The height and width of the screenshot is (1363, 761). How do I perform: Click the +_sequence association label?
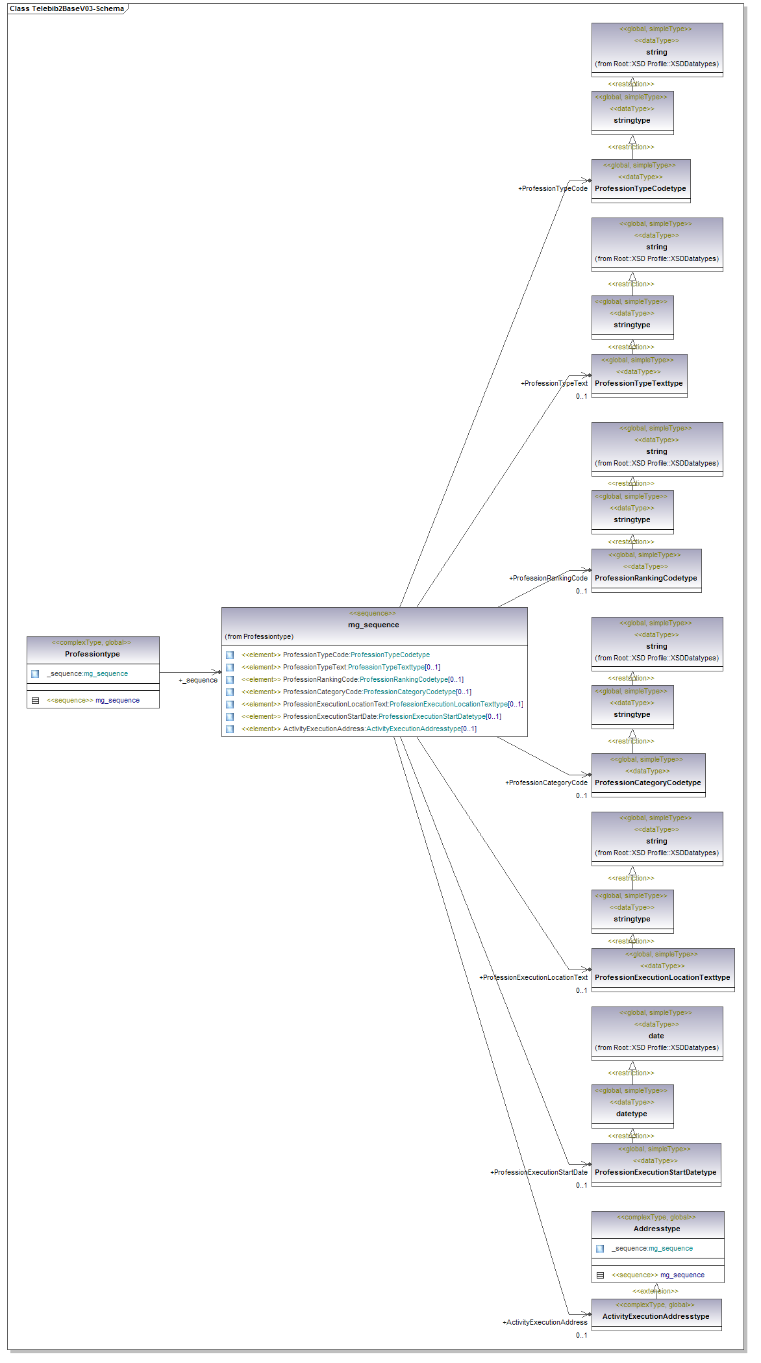(198, 681)
